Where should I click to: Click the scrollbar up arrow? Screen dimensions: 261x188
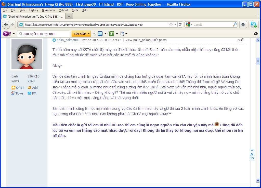point(258,40)
